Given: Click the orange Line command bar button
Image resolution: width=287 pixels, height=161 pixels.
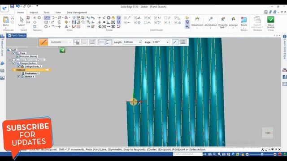Looking at the screenshot, I should [43, 42].
